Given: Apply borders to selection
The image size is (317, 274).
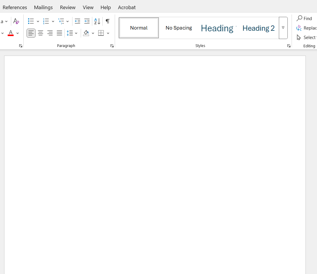Looking at the screenshot, I should [x=101, y=33].
